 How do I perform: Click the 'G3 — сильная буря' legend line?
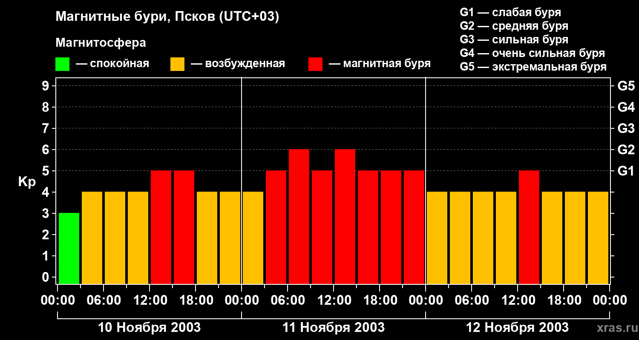point(514,40)
